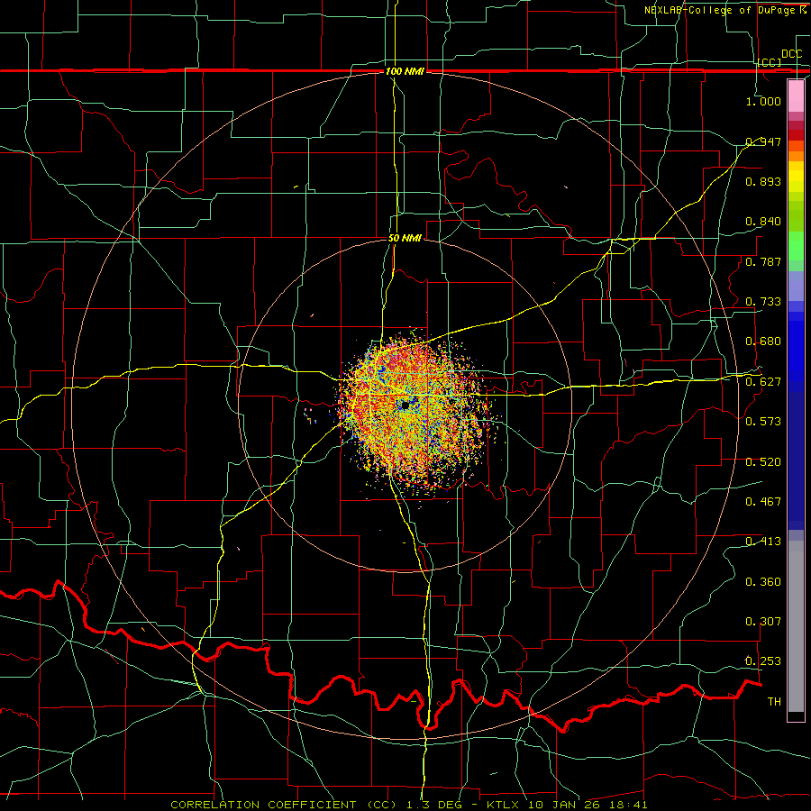Click the 0.680 scale value
The image size is (811, 811).
pos(763,342)
